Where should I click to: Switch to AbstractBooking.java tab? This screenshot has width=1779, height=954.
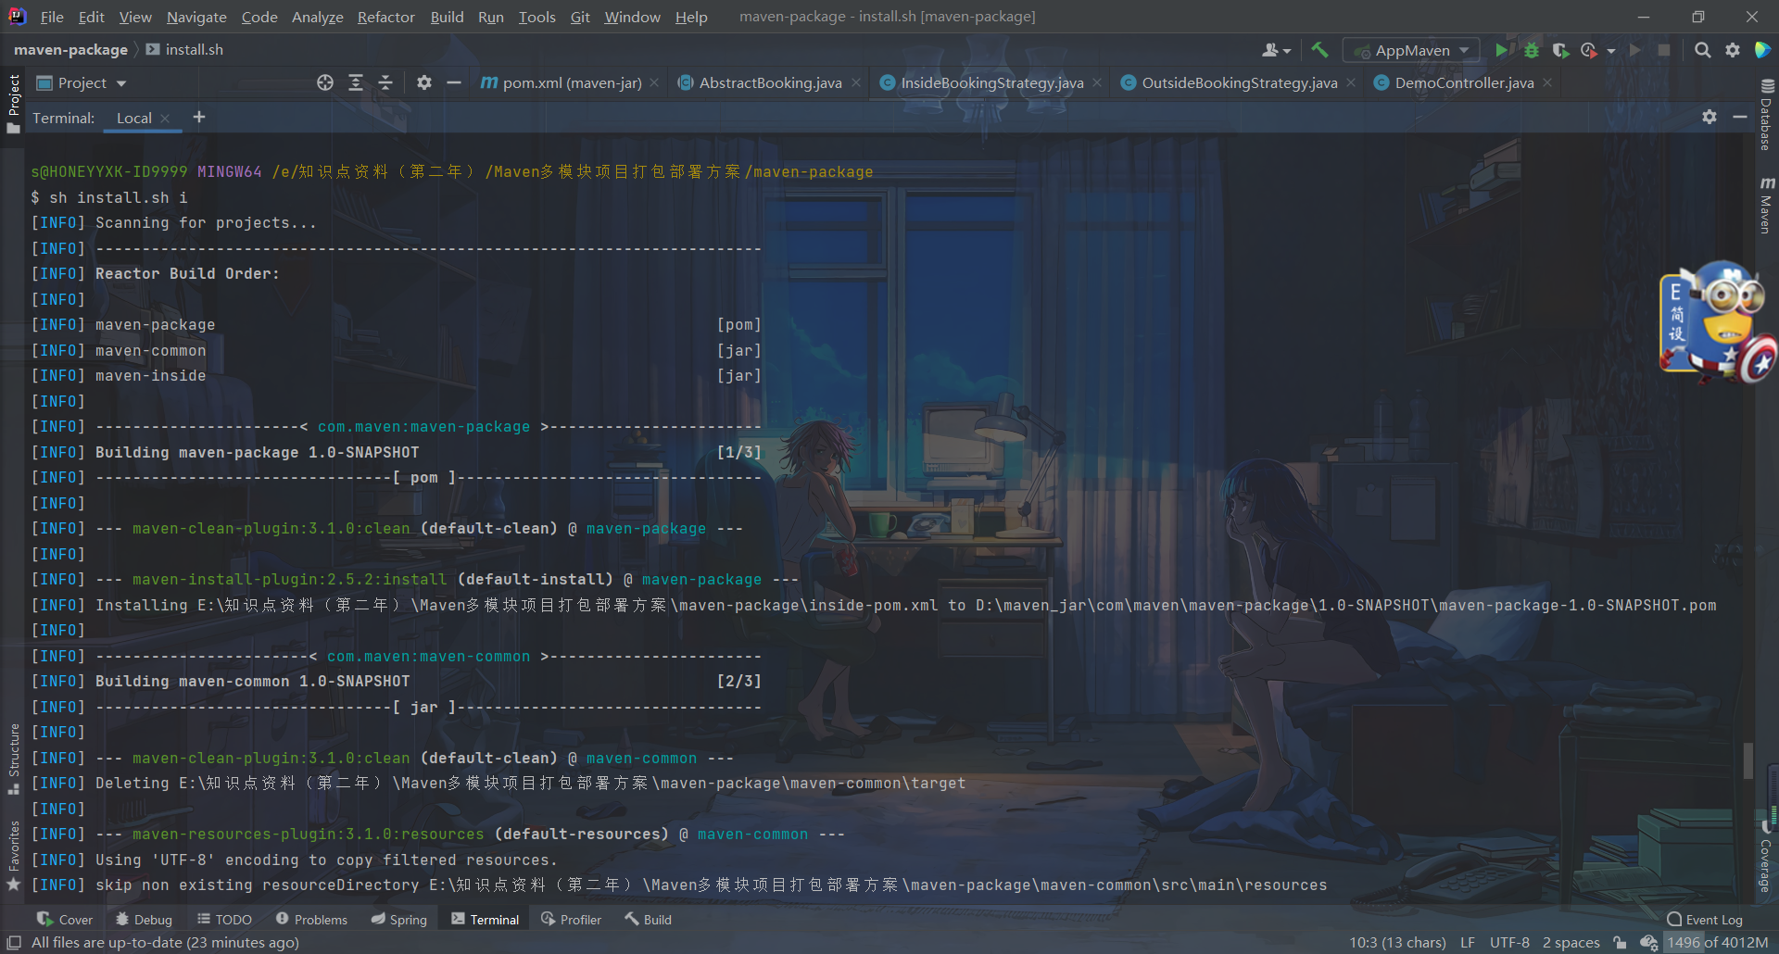(770, 82)
